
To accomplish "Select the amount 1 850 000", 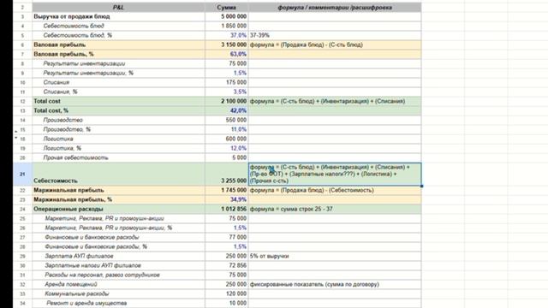I will 226,26.
